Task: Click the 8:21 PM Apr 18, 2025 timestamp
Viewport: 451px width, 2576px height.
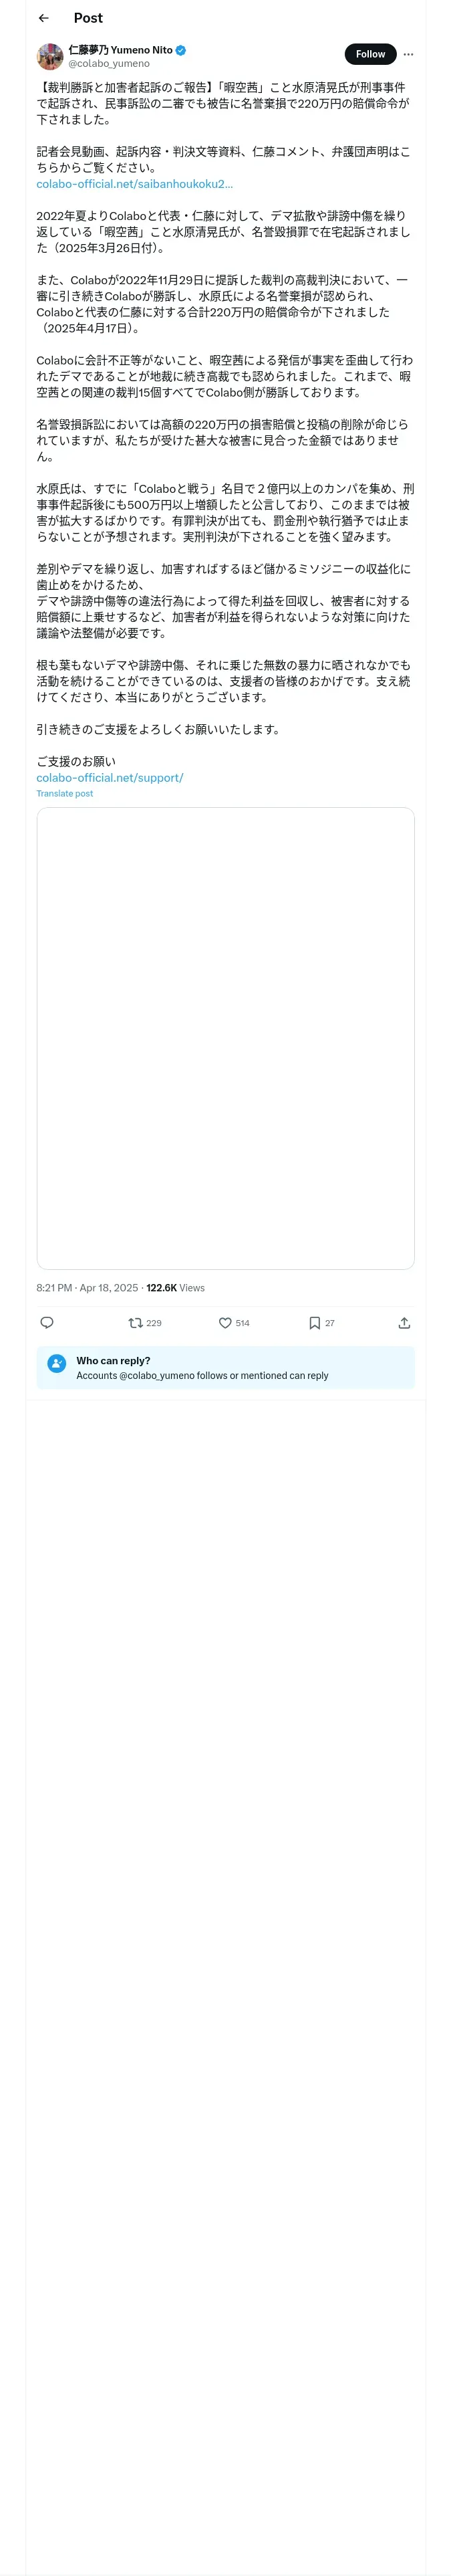Action: click(87, 1287)
